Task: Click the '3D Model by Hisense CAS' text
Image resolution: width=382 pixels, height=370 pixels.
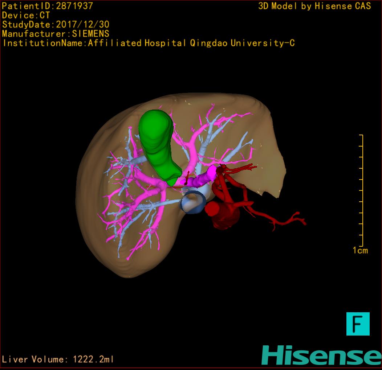Action: tap(314, 6)
